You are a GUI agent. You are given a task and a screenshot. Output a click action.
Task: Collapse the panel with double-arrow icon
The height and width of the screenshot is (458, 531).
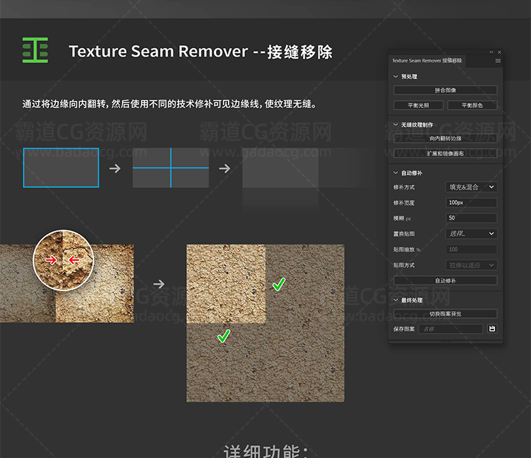(491, 52)
